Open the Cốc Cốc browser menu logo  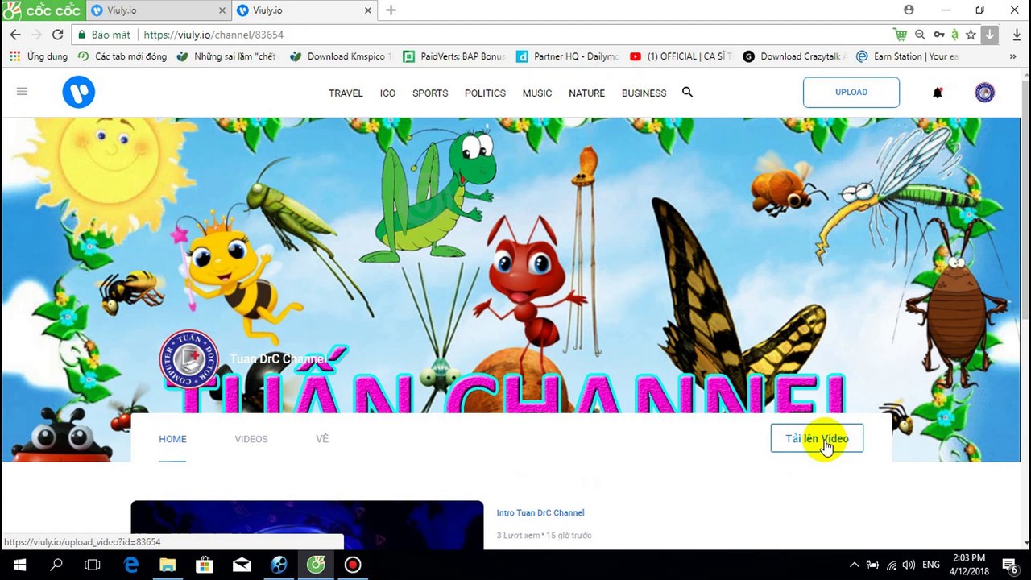point(42,10)
